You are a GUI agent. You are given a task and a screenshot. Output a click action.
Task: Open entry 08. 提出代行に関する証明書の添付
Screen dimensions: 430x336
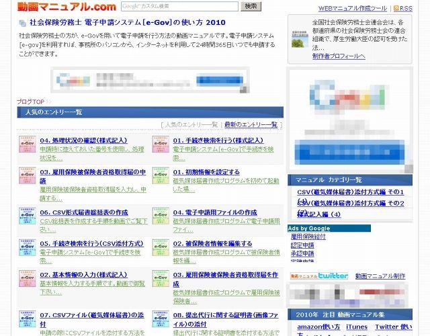coord(226,320)
